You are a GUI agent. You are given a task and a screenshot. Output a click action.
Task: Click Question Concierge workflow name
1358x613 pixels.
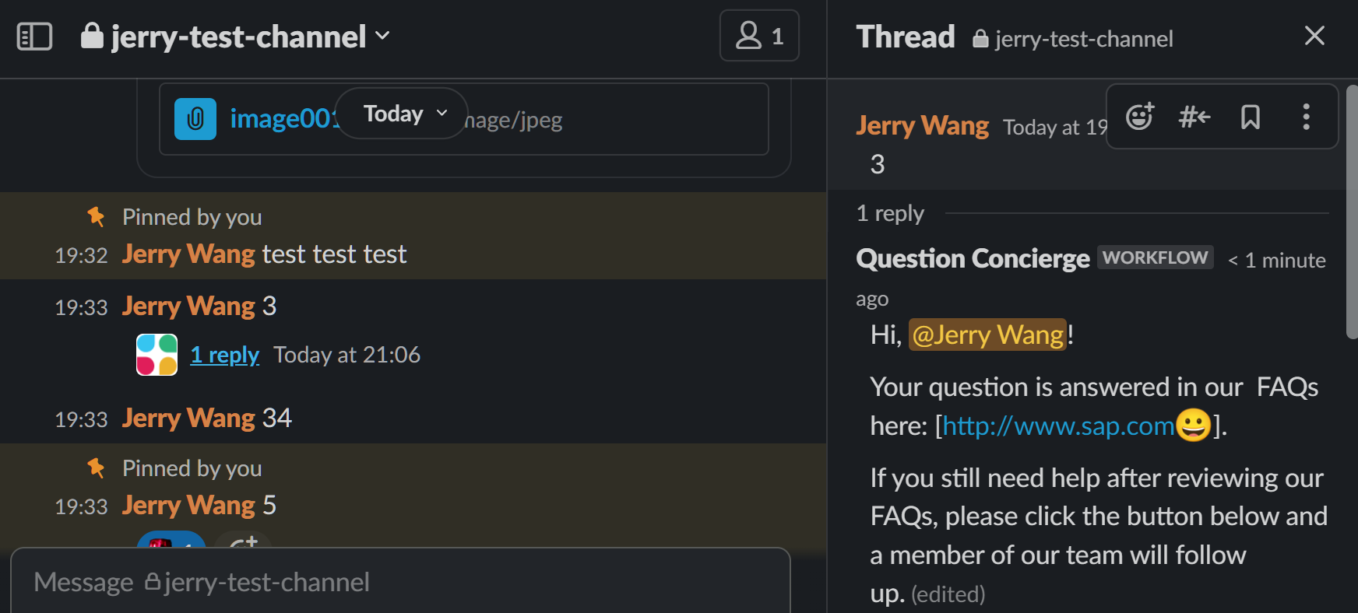pyautogui.click(x=973, y=258)
